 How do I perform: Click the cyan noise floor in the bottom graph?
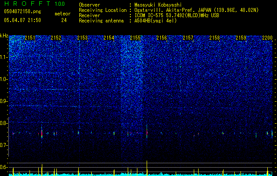pos(141,174)
